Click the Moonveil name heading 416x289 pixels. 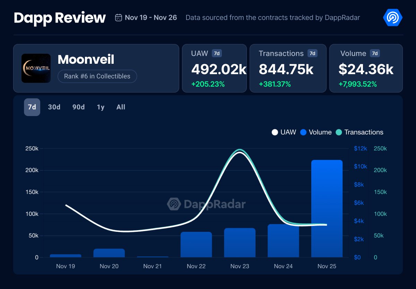pos(86,60)
